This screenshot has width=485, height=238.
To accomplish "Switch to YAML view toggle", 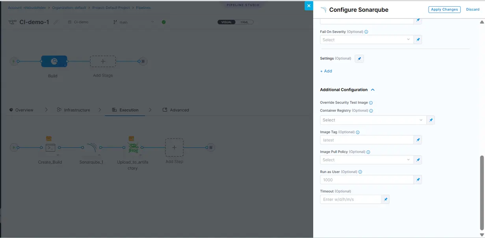I will (x=244, y=22).
